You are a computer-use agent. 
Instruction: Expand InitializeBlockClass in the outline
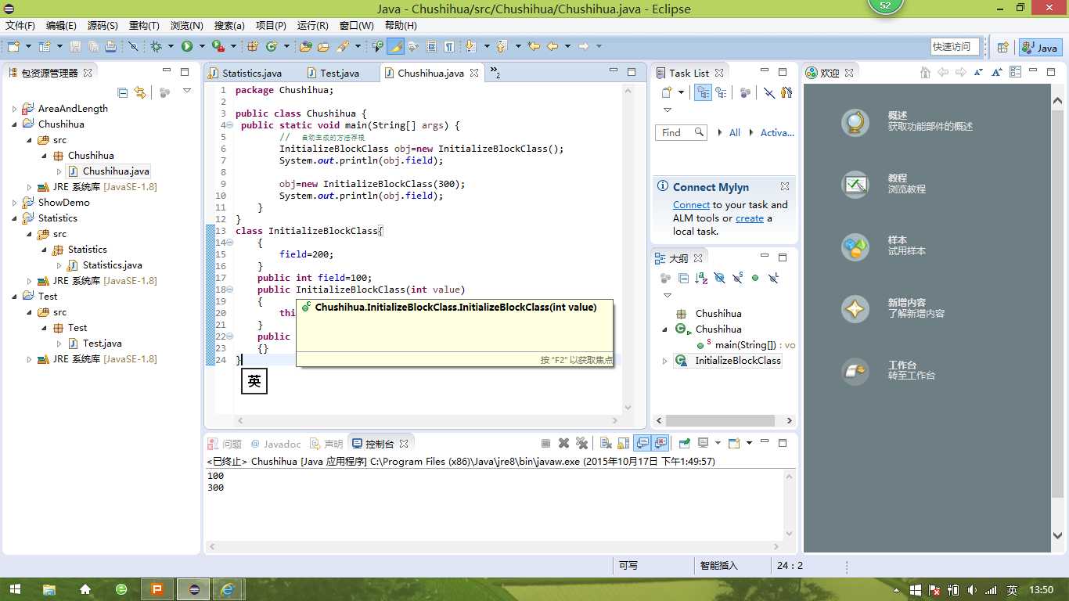pos(665,361)
